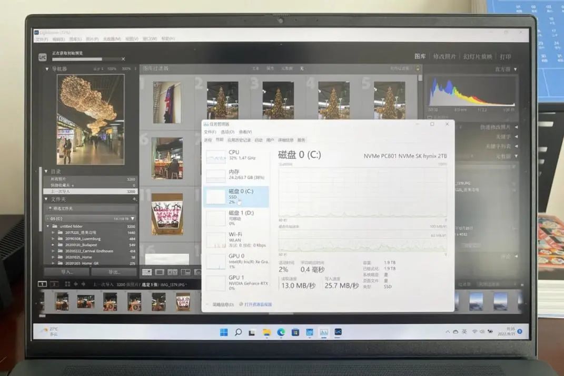The width and height of the screenshot is (564, 376).
Task: Collapse the 文件夹 Folders panel
Action: click(x=45, y=199)
